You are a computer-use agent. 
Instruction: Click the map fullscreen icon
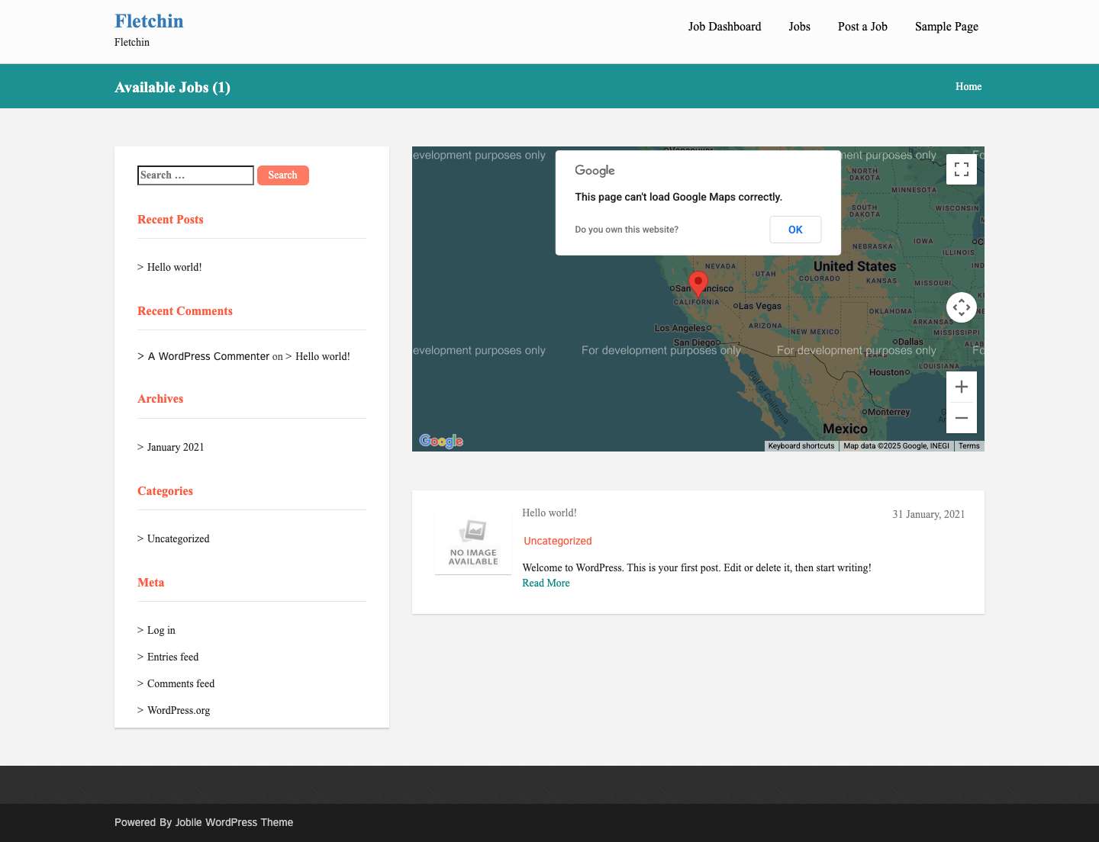(961, 169)
